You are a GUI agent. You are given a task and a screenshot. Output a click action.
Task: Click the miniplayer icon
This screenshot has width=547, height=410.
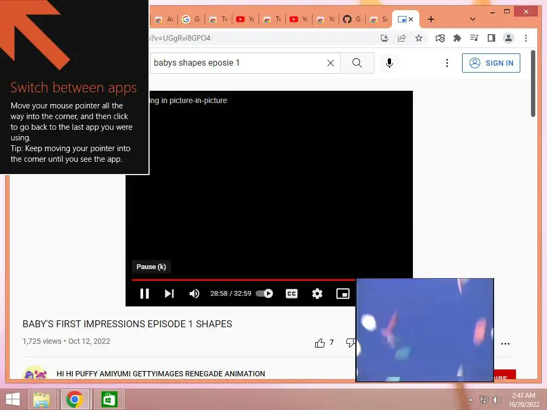[343, 294]
